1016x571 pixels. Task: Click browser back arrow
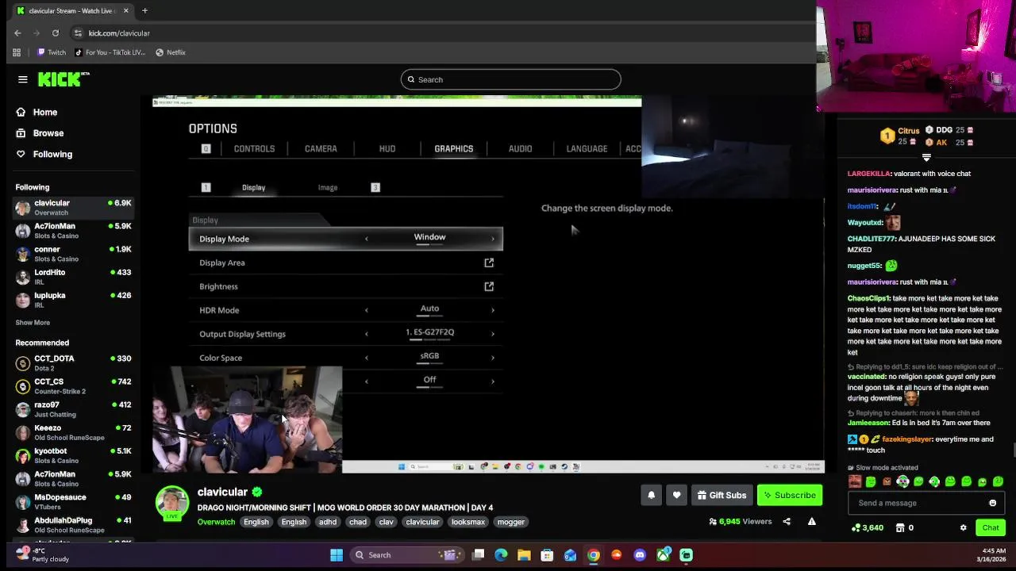coord(17,33)
